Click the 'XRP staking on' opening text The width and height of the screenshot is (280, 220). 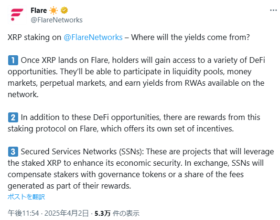coord(34,37)
